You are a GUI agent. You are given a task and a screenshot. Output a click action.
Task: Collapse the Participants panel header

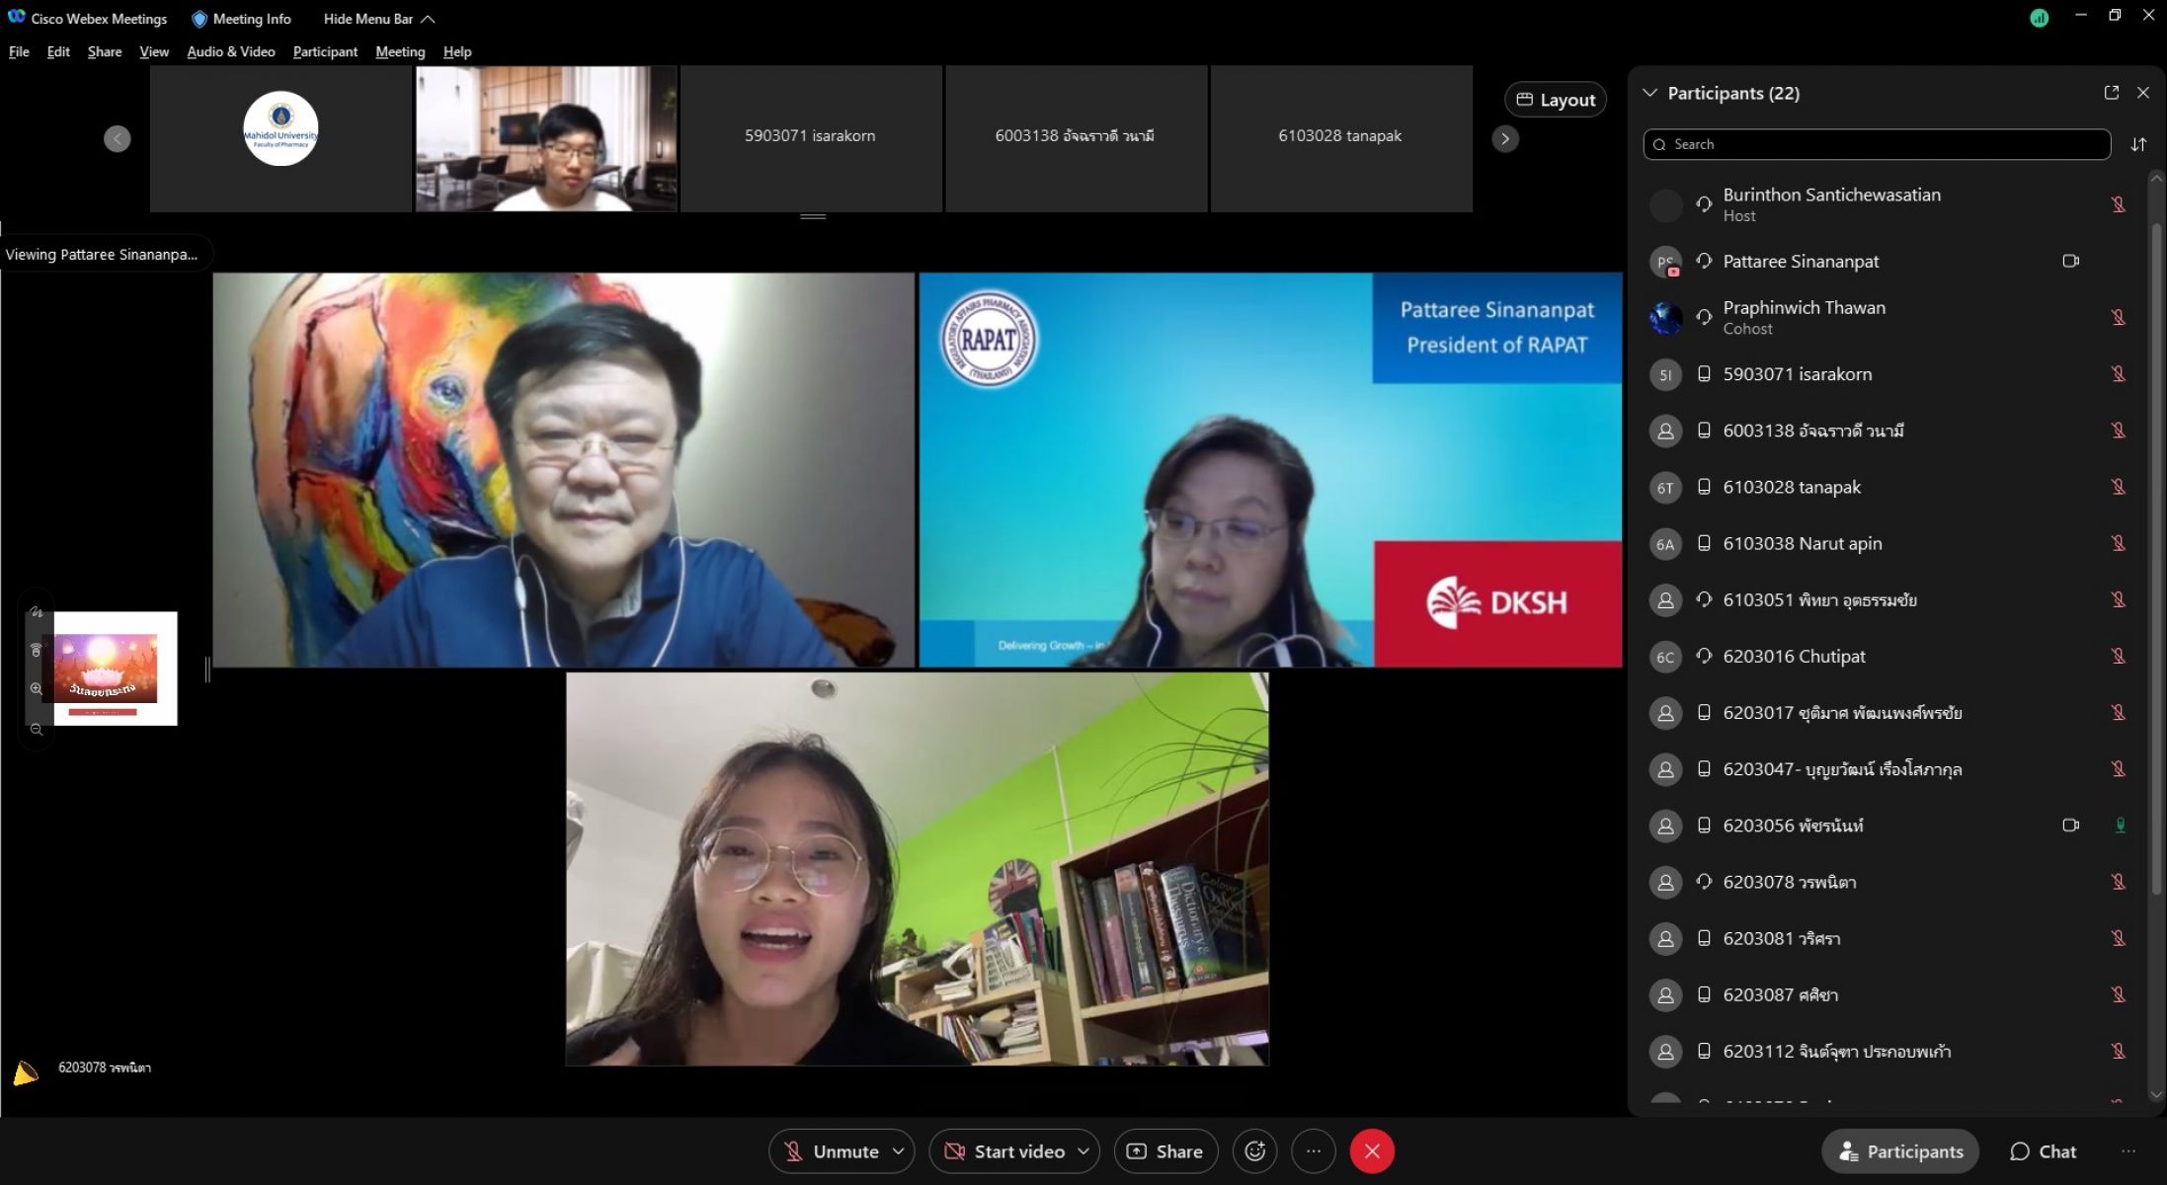[1649, 93]
